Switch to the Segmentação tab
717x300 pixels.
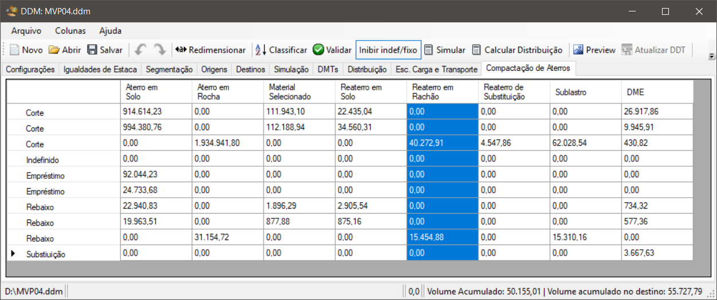[x=169, y=69]
